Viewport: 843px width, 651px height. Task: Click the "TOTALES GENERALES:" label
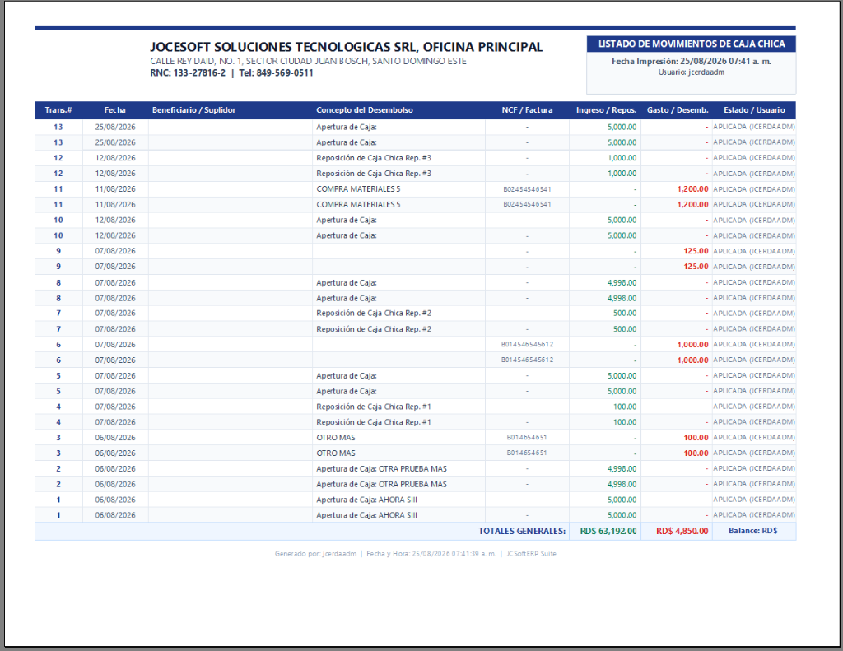tap(522, 531)
